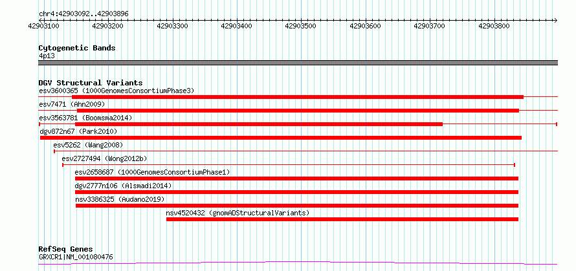Select the dgv872n67 (Park2010) variant bar
This screenshot has height=271, width=576.
click(x=281, y=138)
